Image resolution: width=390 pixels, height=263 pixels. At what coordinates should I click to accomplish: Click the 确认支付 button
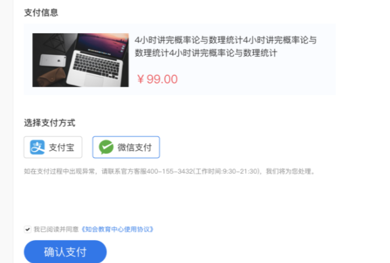click(65, 252)
